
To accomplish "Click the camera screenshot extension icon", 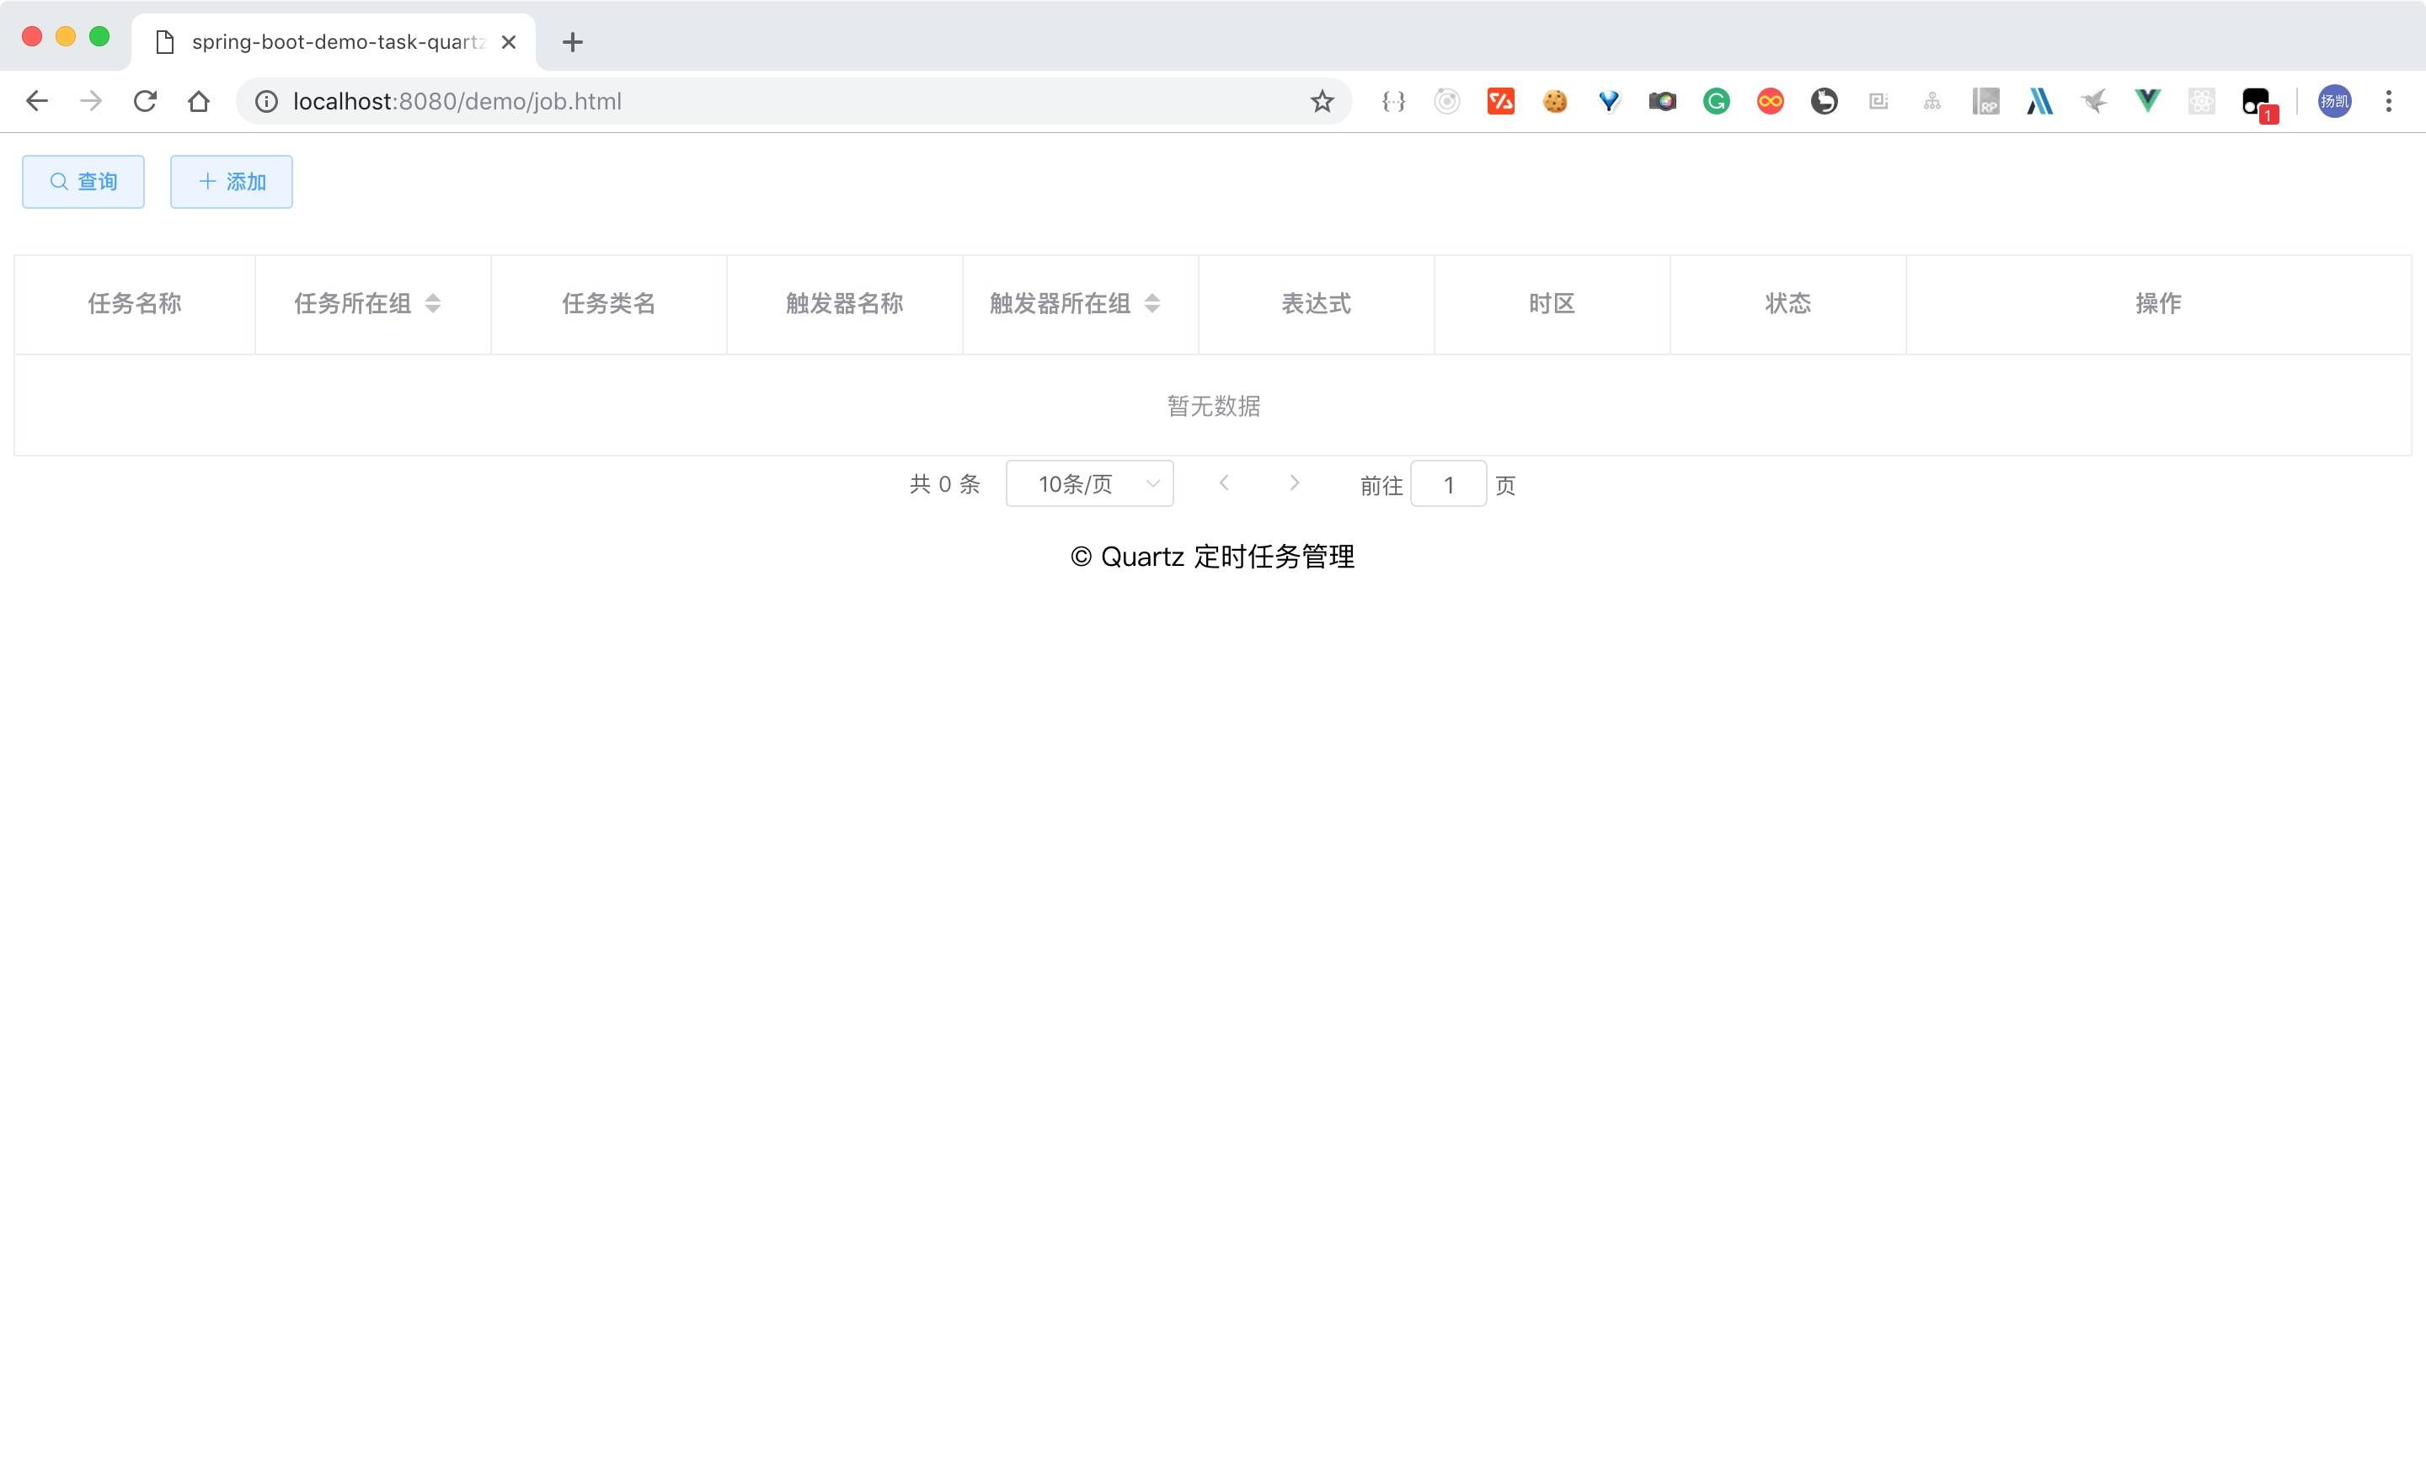I will (1662, 101).
